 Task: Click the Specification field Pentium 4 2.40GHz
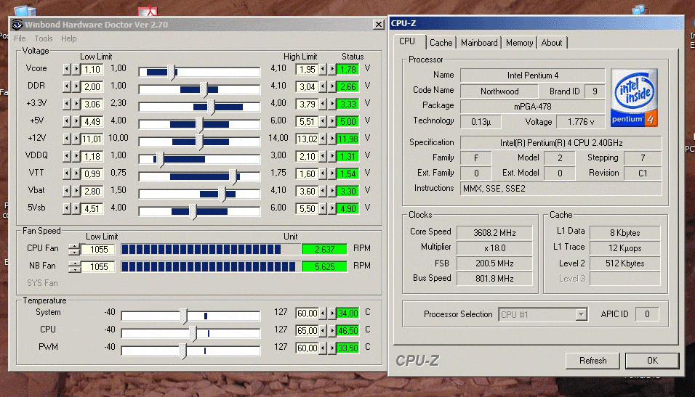point(561,142)
